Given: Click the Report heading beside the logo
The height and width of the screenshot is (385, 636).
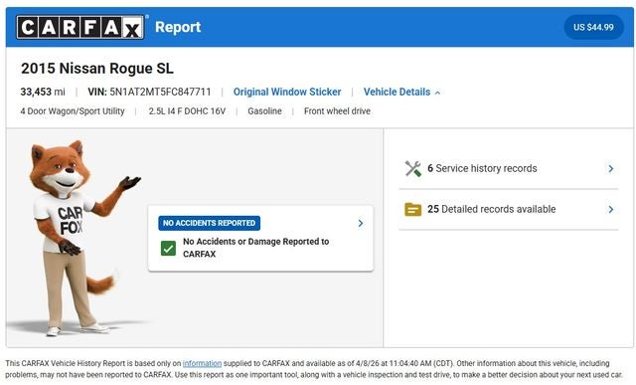Looking at the screenshot, I should point(178,27).
